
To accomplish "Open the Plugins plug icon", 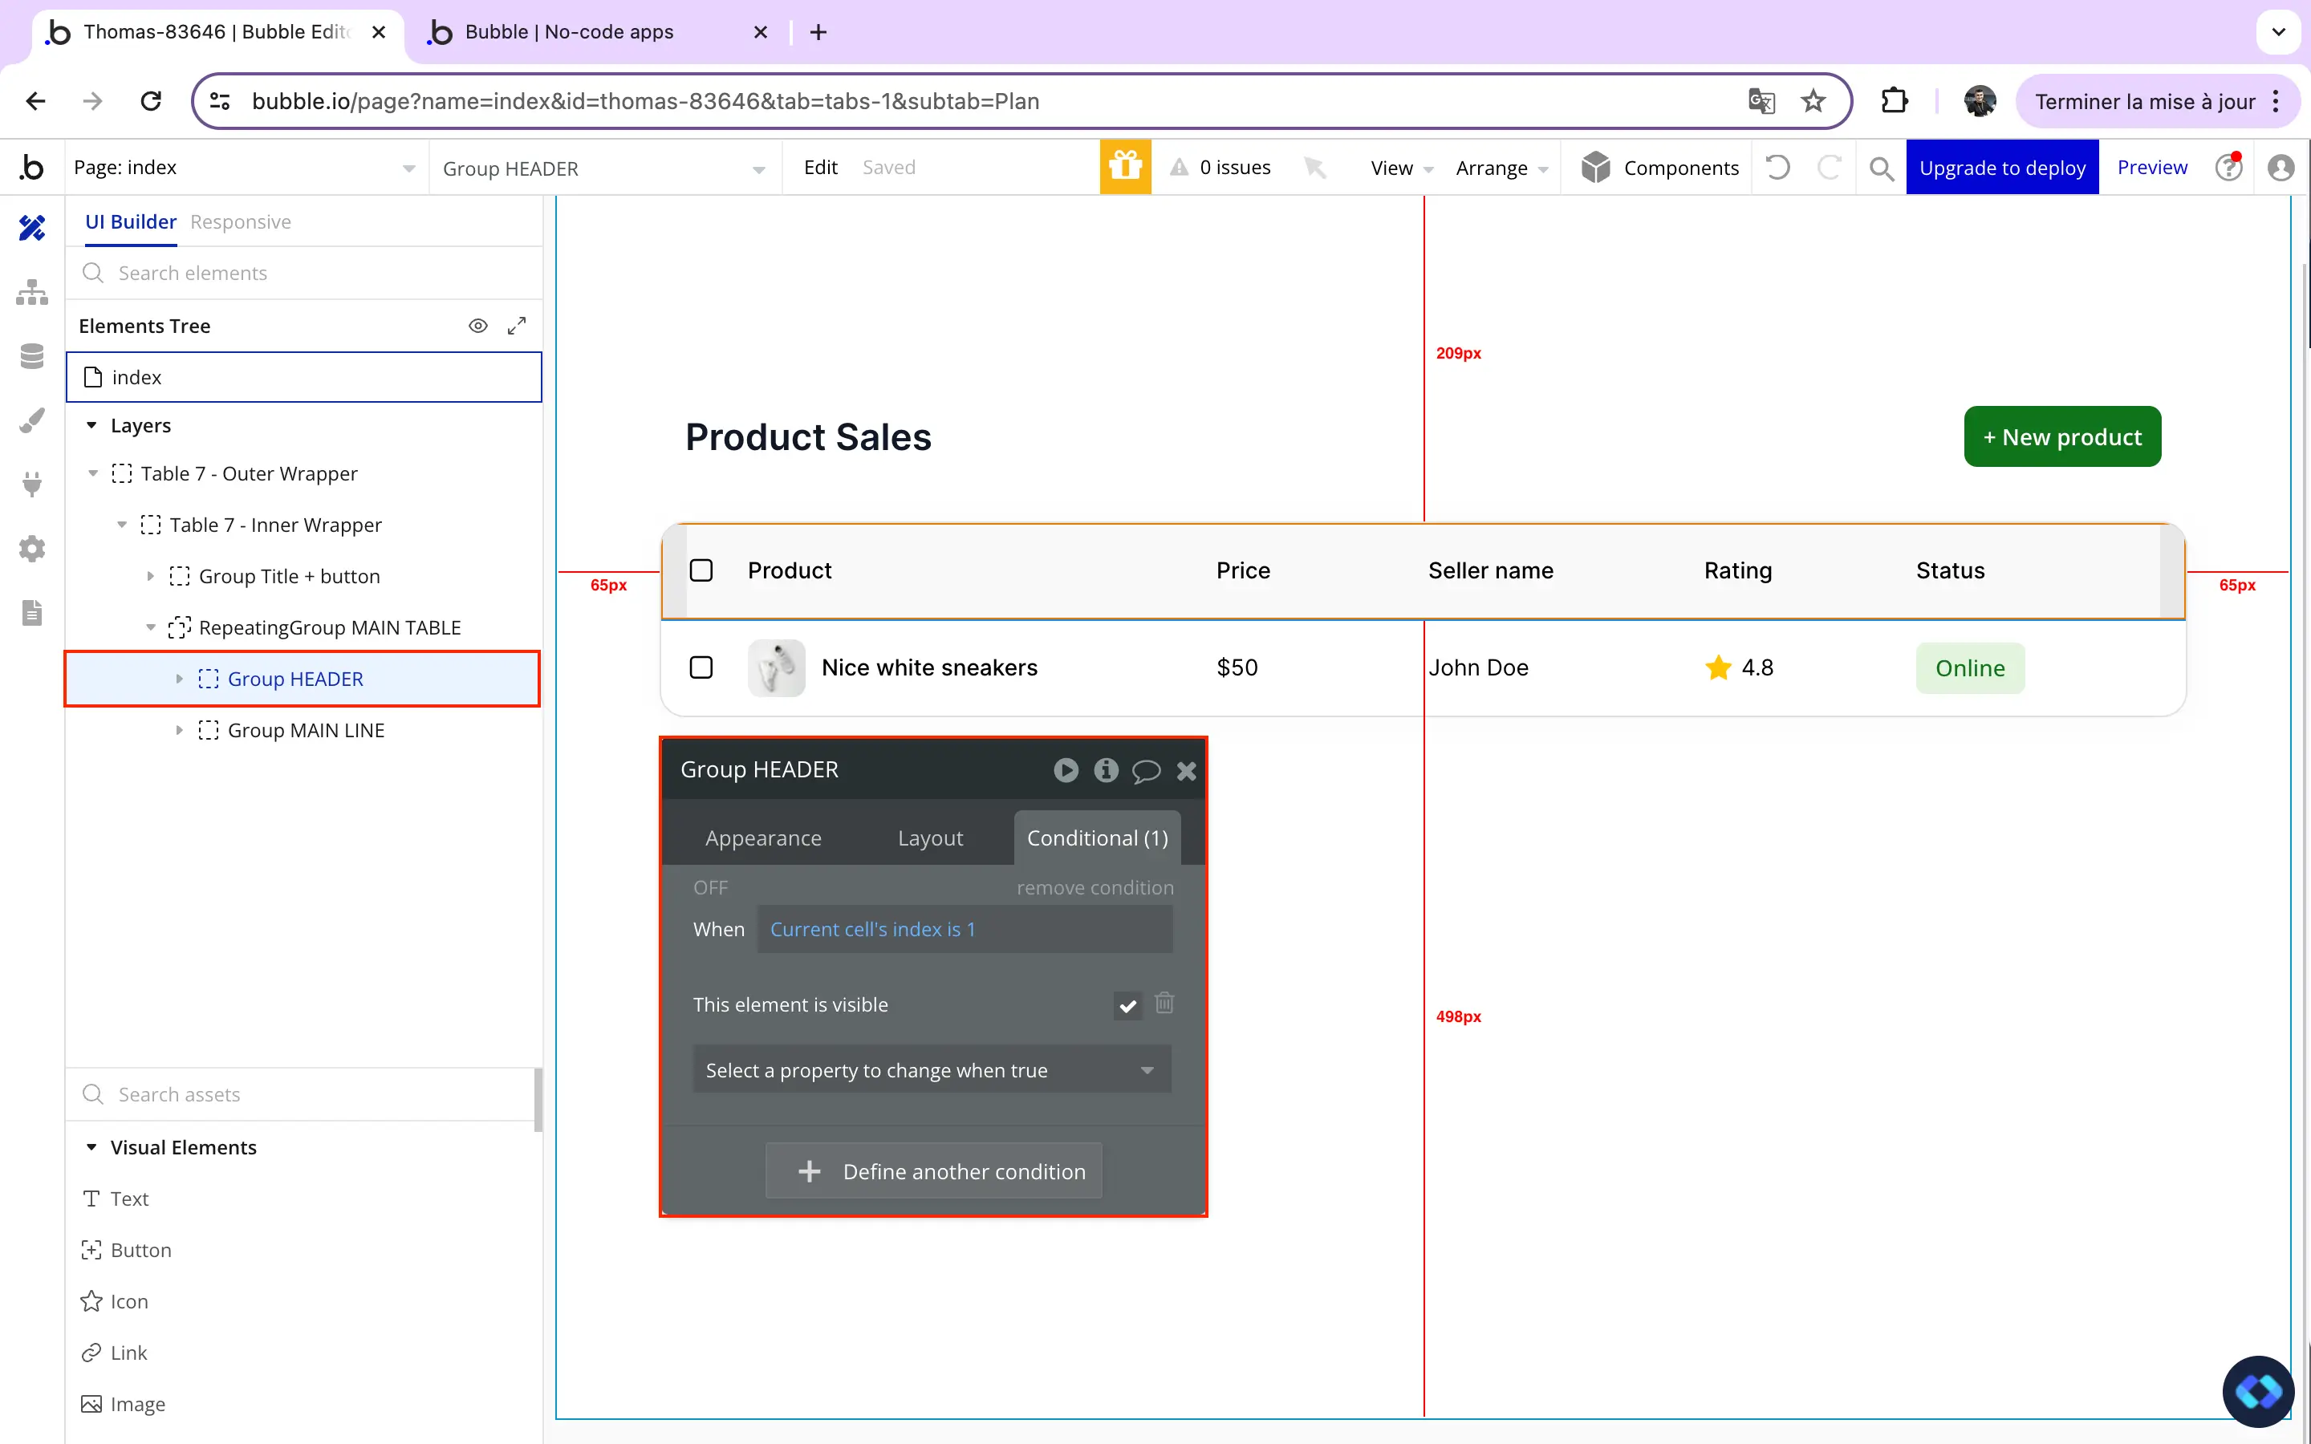I will pyautogui.click(x=31, y=485).
